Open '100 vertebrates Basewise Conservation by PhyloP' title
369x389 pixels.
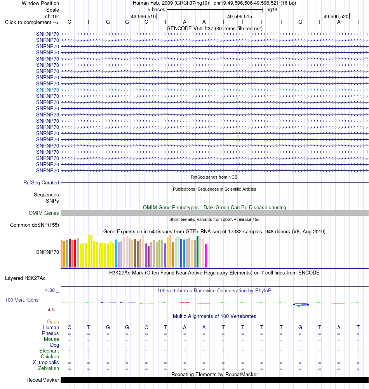click(214, 290)
